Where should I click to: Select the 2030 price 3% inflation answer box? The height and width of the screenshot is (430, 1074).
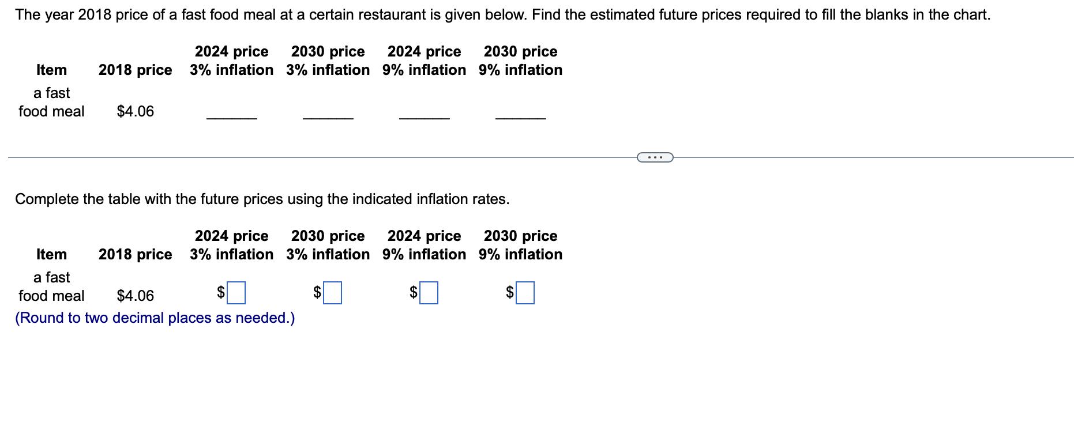click(x=332, y=293)
